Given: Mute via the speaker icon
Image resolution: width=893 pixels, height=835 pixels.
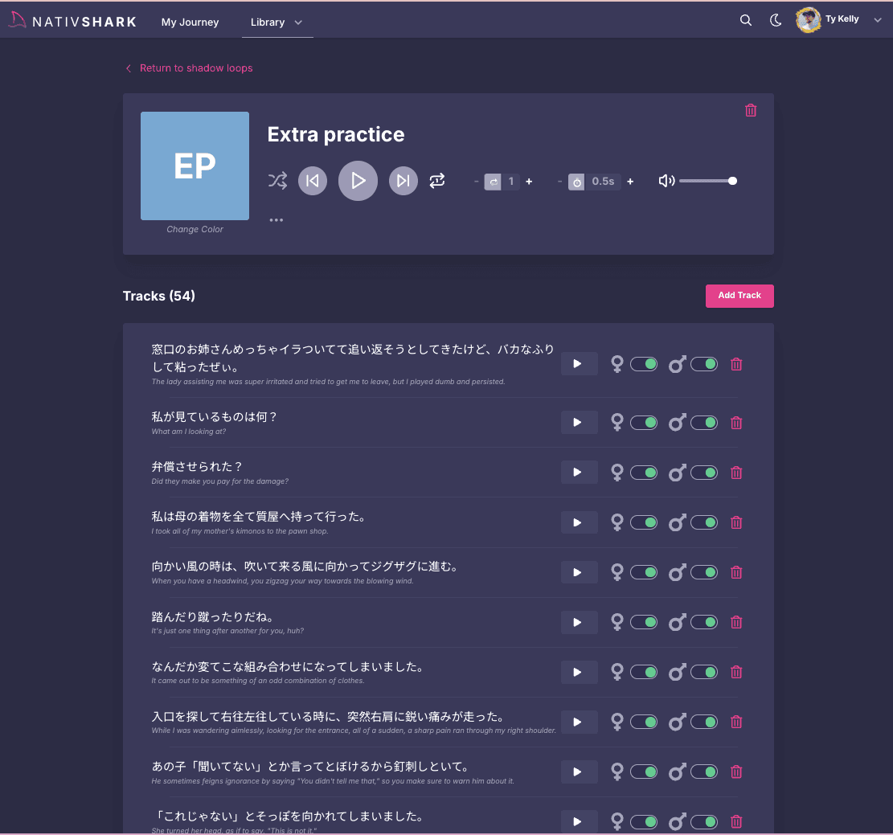Looking at the screenshot, I should (x=666, y=181).
